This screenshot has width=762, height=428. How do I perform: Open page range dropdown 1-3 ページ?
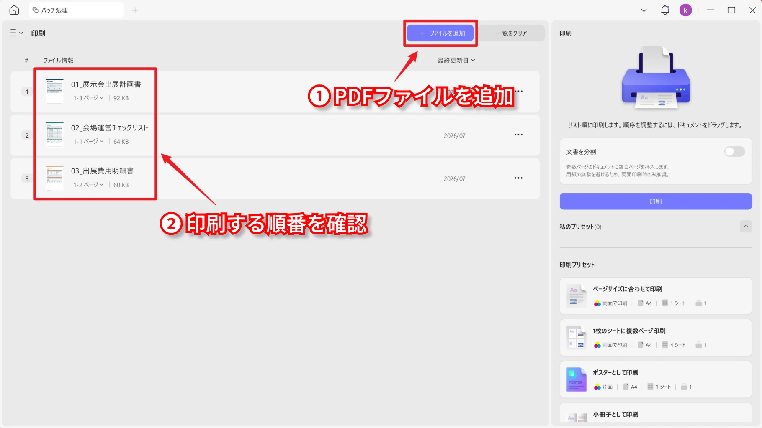(x=88, y=98)
